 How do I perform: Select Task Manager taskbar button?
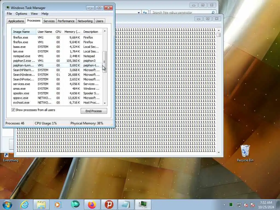click(143, 205)
